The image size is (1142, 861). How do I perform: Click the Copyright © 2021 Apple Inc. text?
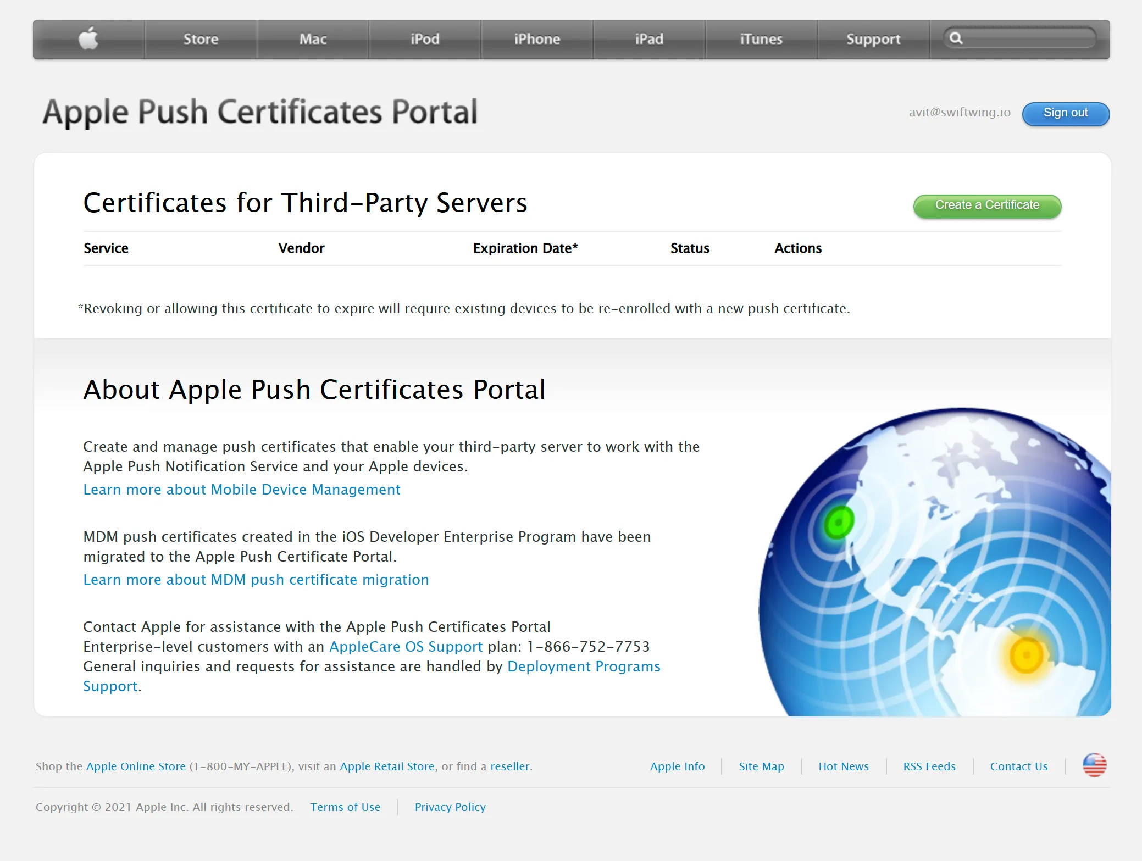[x=164, y=807]
